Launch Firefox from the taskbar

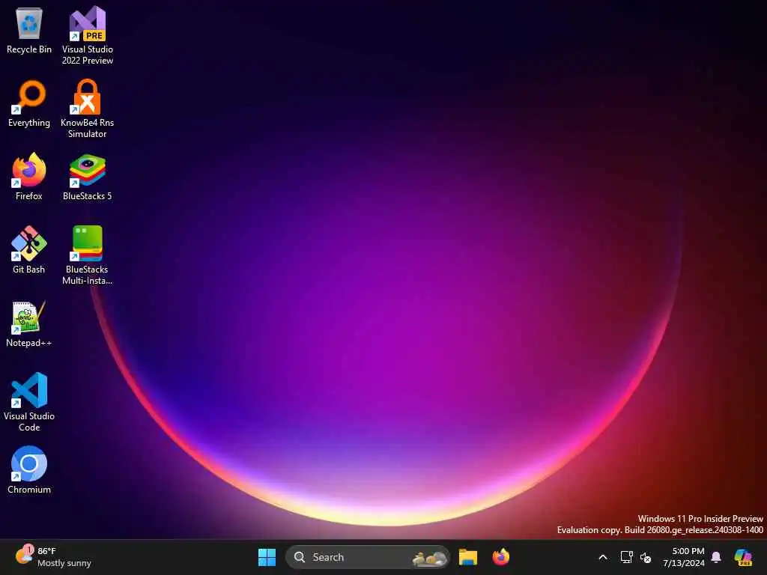click(501, 557)
